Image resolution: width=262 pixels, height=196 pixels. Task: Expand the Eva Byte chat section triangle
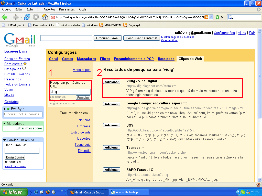(5, 109)
